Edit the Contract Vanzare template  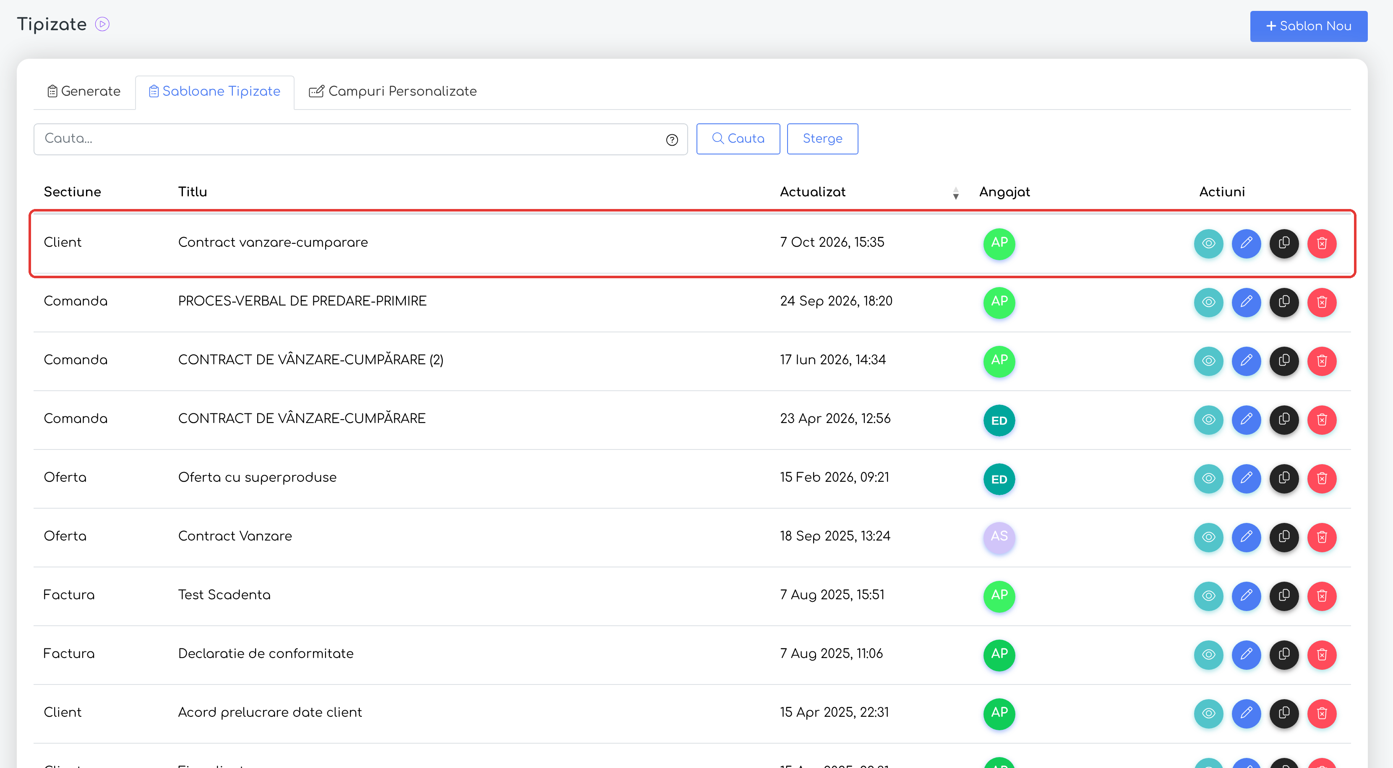pos(1246,537)
